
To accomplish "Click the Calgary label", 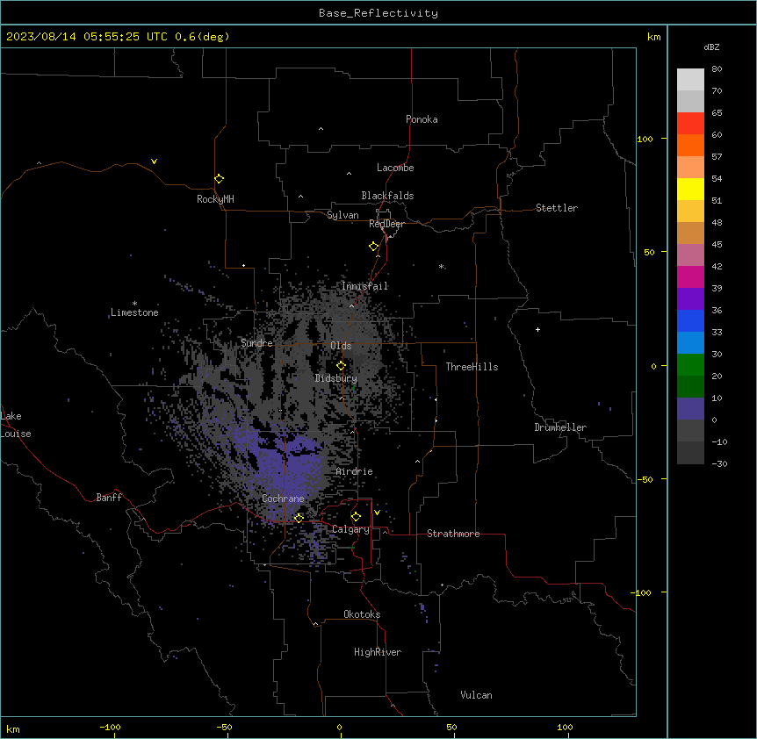I will coord(350,529).
